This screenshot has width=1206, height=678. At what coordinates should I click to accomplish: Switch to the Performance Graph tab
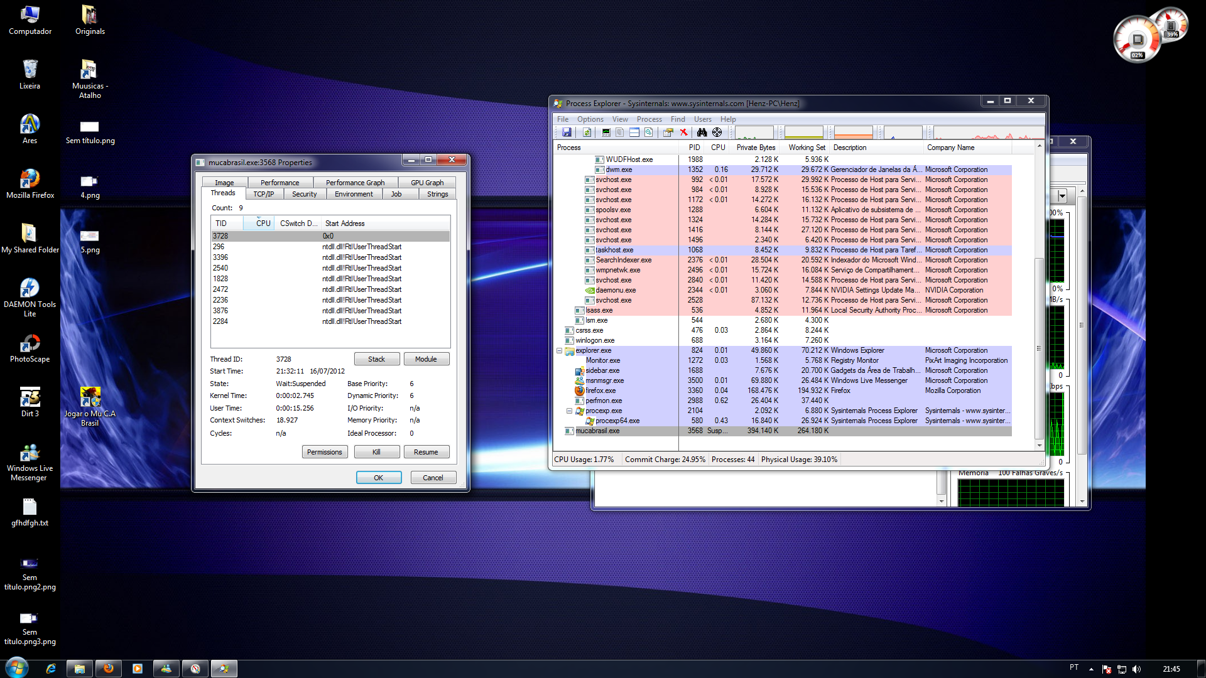click(x=355, y=183)
